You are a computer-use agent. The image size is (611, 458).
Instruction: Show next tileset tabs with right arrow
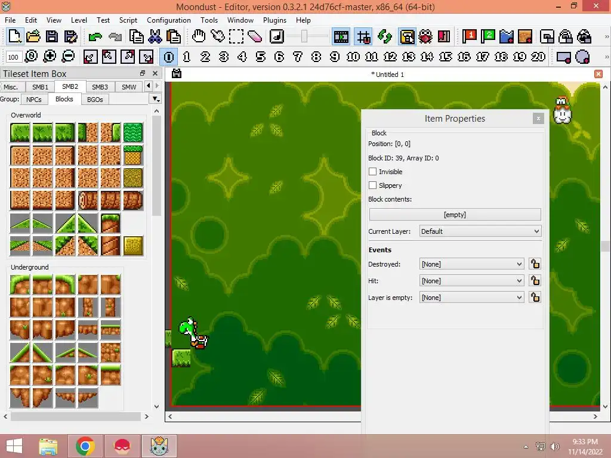click(157, 86)
